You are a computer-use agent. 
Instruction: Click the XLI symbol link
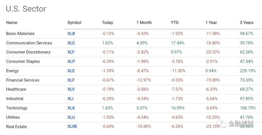70,99
